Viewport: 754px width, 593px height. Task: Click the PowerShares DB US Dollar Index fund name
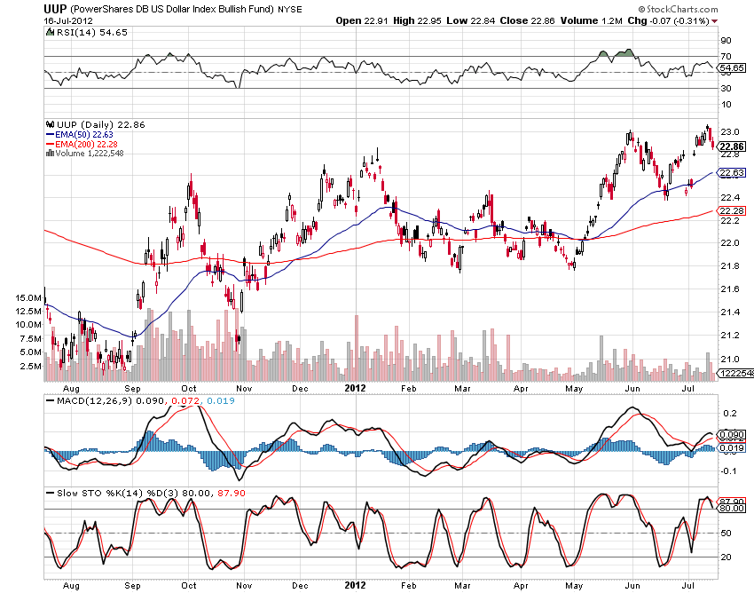(172, 10)
